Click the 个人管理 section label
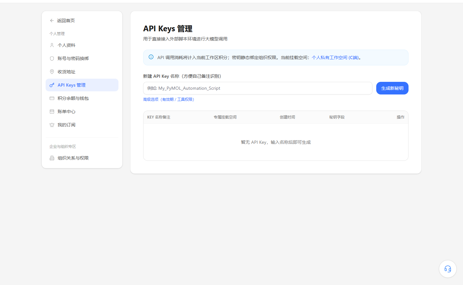Viewport: 463px width, 285px height. coord(57,34)
